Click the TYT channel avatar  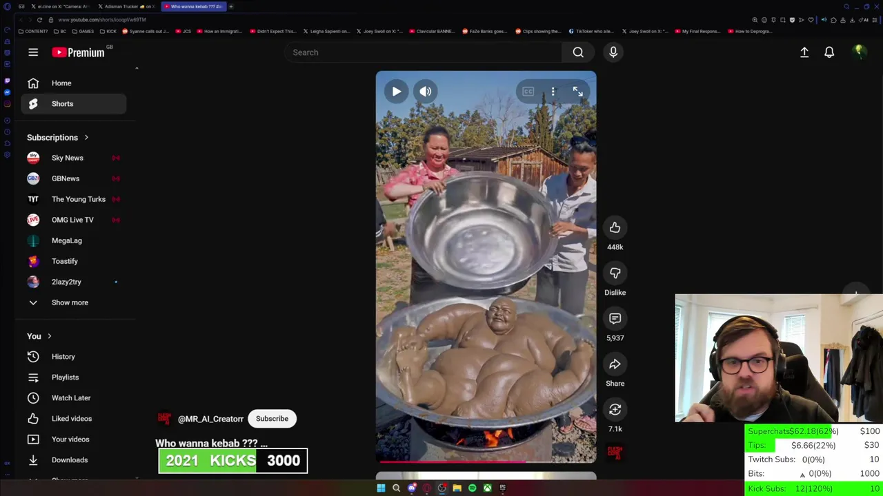tap(33, 199)
